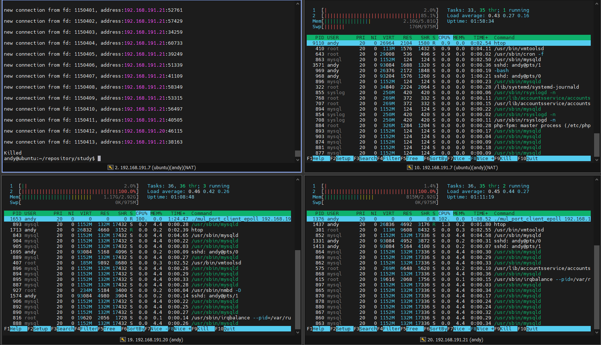Sort by USER column header in session 20 htop
Image resolution: width=601 pixels, height=345 pixels.
[x=333, y=214]
